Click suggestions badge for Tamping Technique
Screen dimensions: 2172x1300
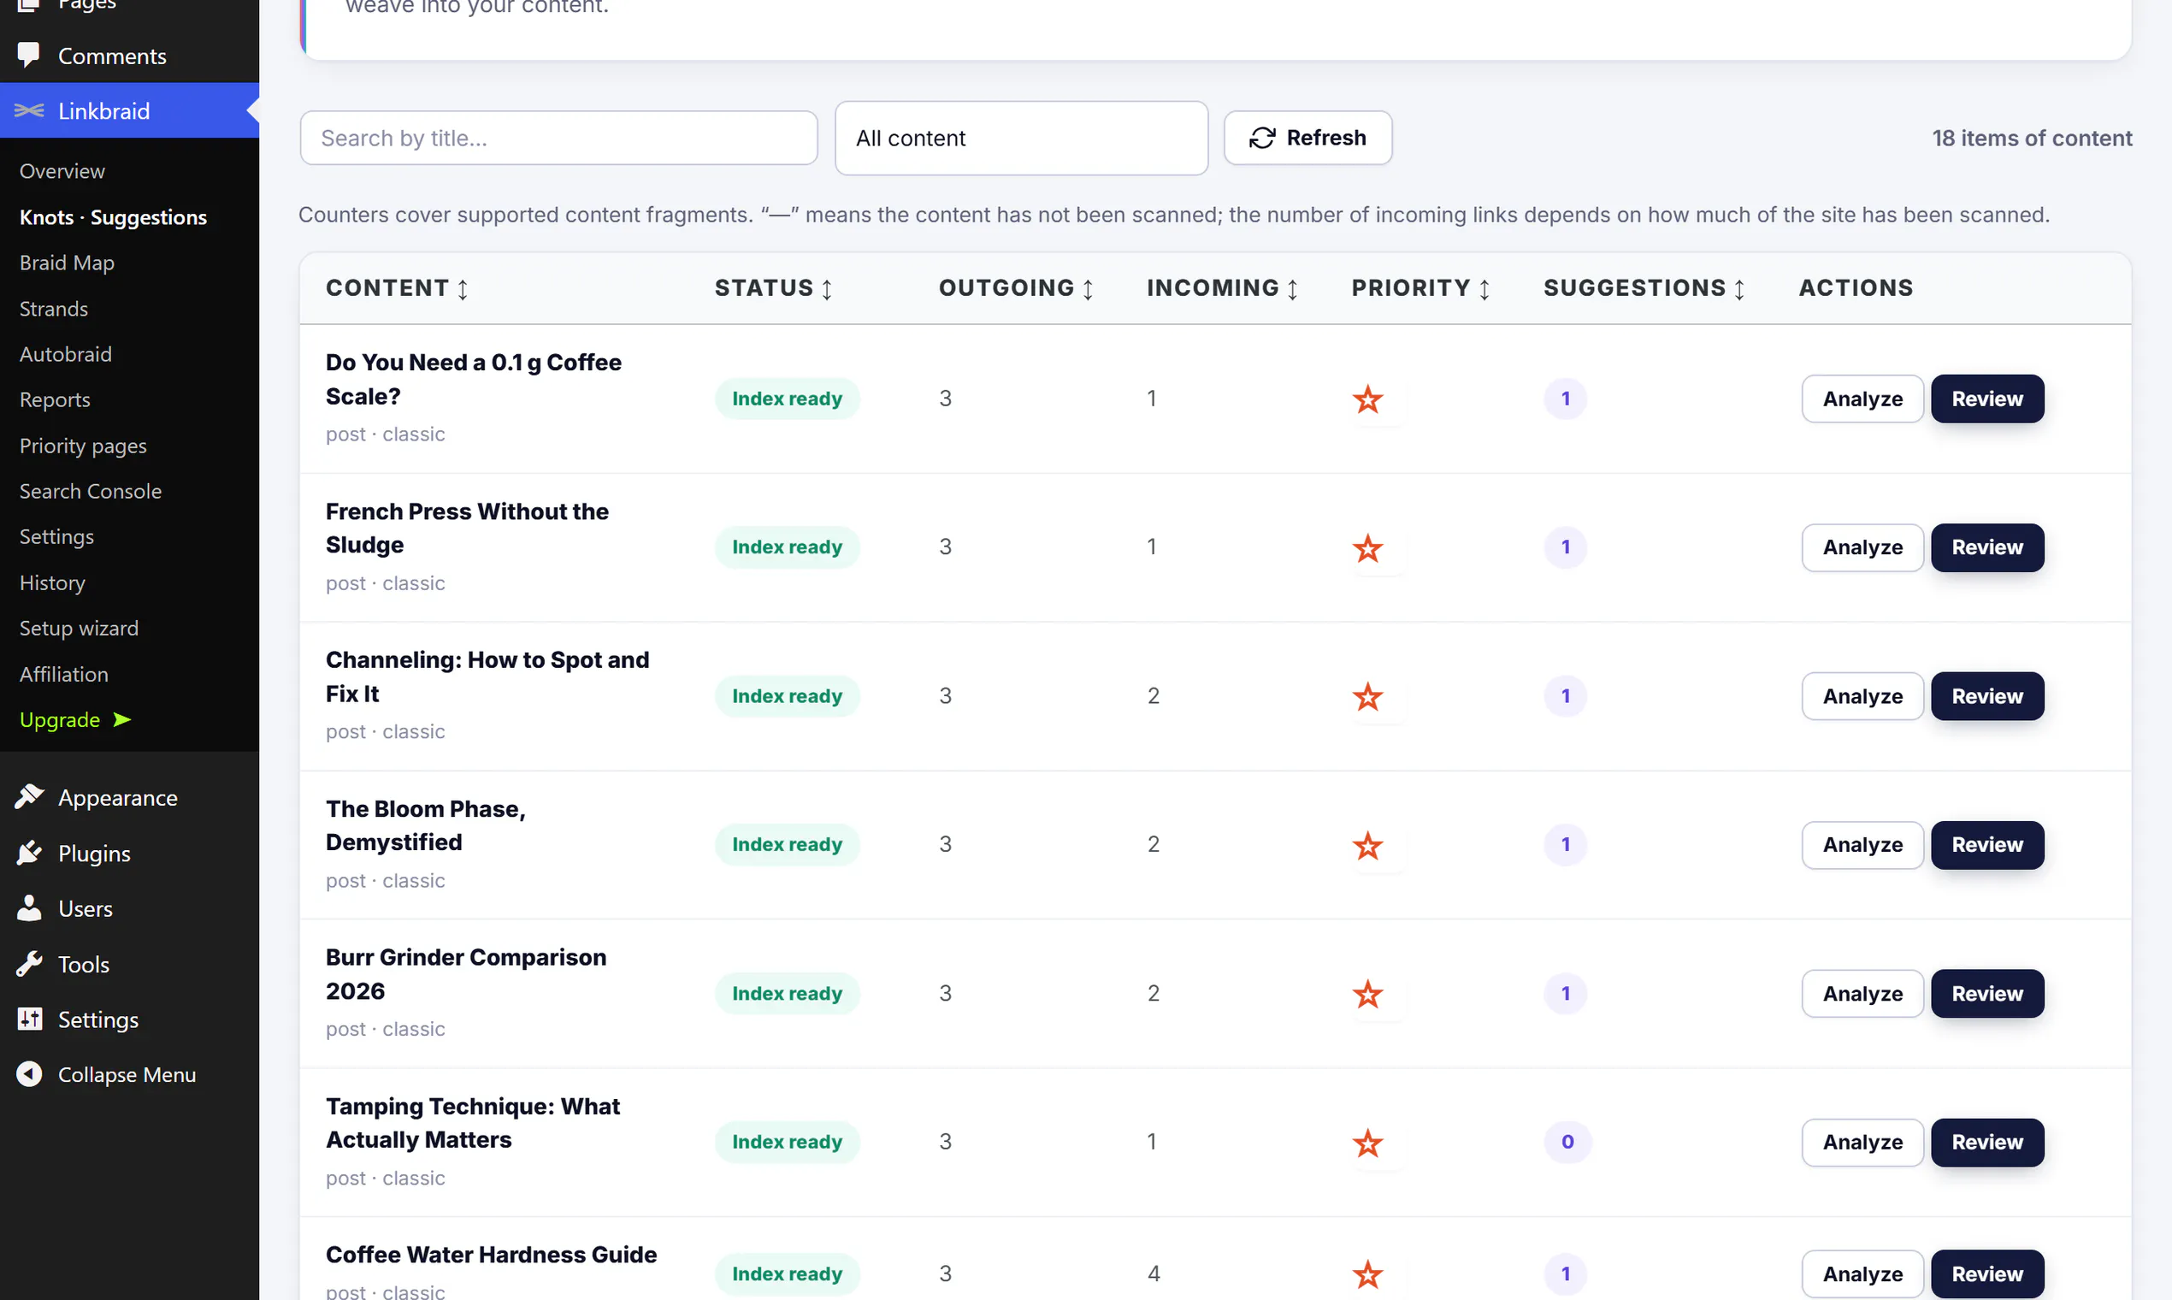coord(1567,1143)
